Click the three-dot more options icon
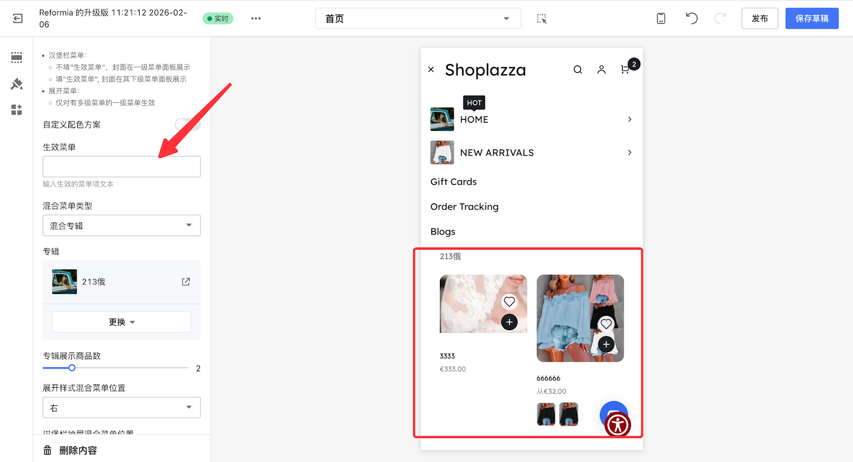The height and width of the screenshot is (462, 853). point(256,19)
